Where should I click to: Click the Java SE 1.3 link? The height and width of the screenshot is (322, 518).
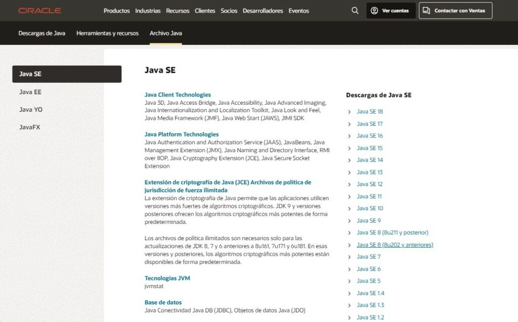[370, 305]
